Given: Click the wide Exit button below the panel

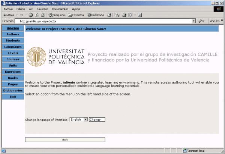Looking at the screenshot, I should point(65,140).
